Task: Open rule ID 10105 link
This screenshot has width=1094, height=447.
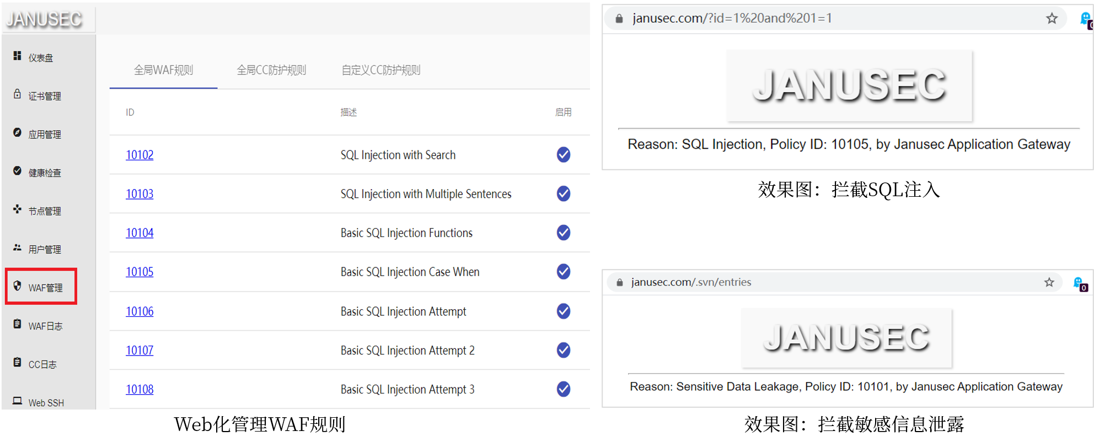Action: click(x=140, y=272)
